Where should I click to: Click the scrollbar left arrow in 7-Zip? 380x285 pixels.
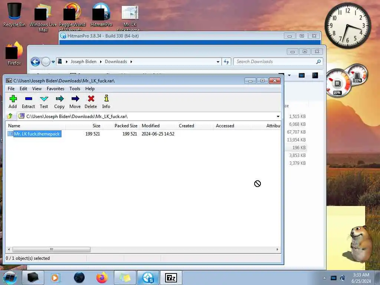click(9, 249)
